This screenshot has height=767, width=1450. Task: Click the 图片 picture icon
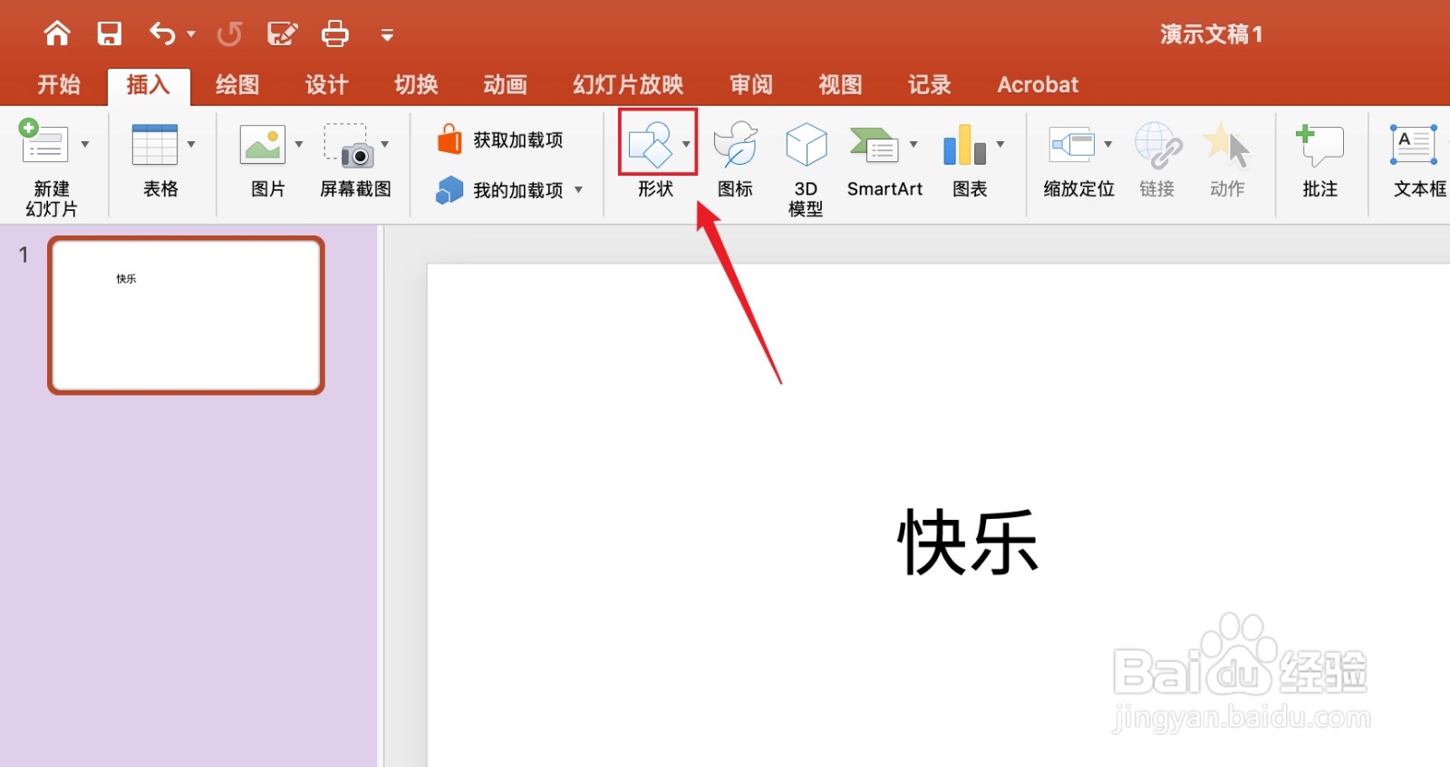click(263, 144)
